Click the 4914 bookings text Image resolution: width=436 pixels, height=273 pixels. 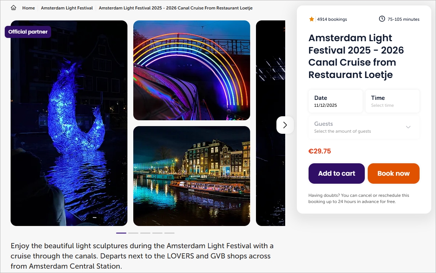point(332,19)
